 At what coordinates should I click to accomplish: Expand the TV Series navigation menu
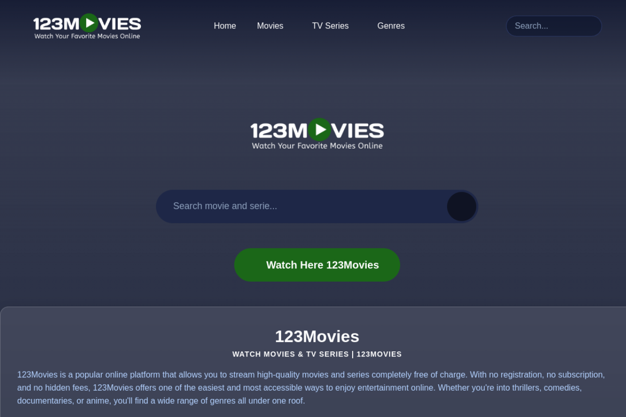coord(330,26)
